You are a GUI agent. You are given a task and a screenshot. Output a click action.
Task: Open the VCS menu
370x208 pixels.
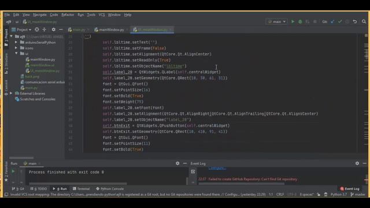[102, 14]
